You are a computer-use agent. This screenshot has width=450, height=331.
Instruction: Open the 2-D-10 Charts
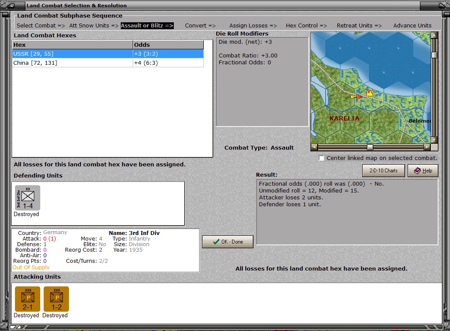383,171
